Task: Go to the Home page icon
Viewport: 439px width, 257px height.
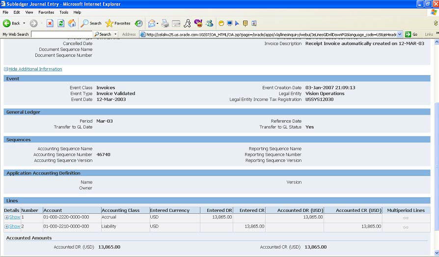Action: point(72,23)
